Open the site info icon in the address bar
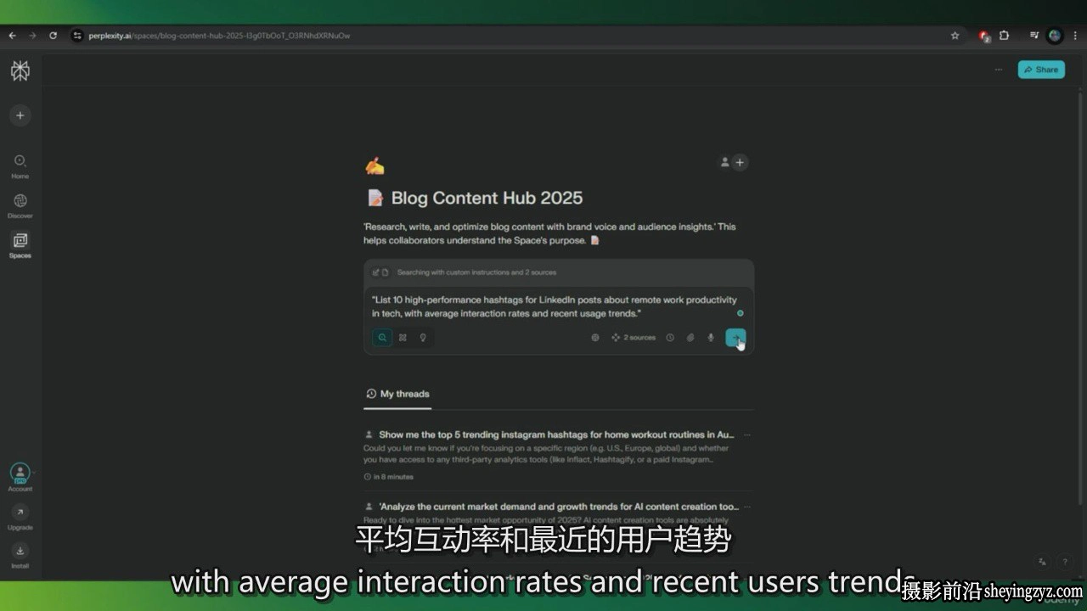The height and width of the screenshot is (611, 1087). click(x=77, y=36)
